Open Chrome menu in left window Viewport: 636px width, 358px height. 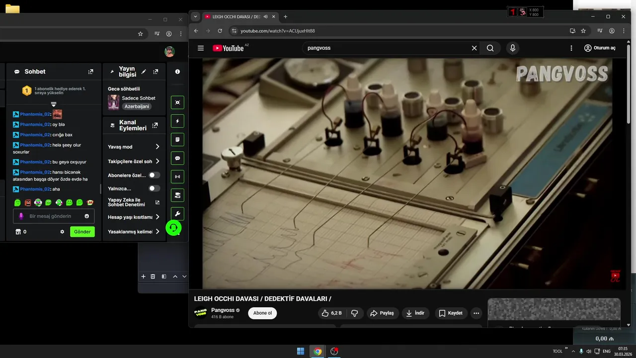(x=180, y=34)
